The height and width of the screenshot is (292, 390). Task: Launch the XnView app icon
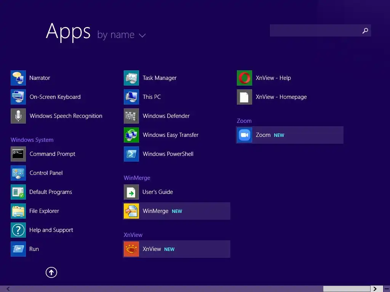[131, 249]
